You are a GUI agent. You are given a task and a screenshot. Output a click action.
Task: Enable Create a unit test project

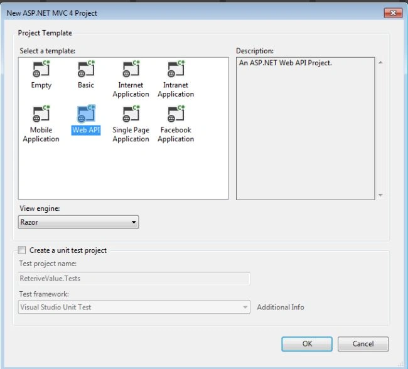tap(22, 250)
